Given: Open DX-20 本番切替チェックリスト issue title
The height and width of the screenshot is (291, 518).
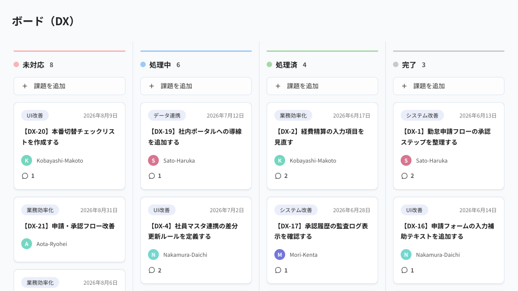Looking at the screenshot, I should pos(68,136).
